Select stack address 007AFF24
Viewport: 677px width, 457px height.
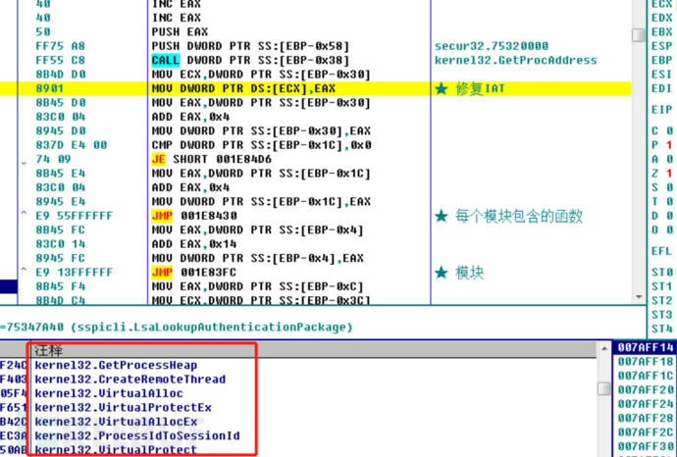pos(645,404)
